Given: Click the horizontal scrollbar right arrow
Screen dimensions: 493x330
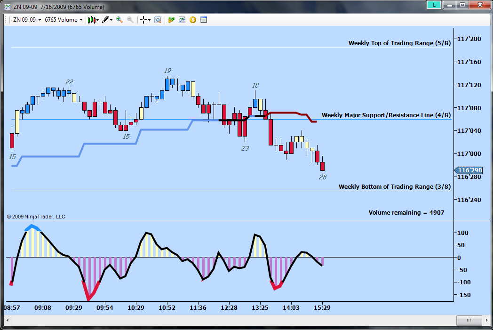Looking at the screenshot, I should coord(486,321).
